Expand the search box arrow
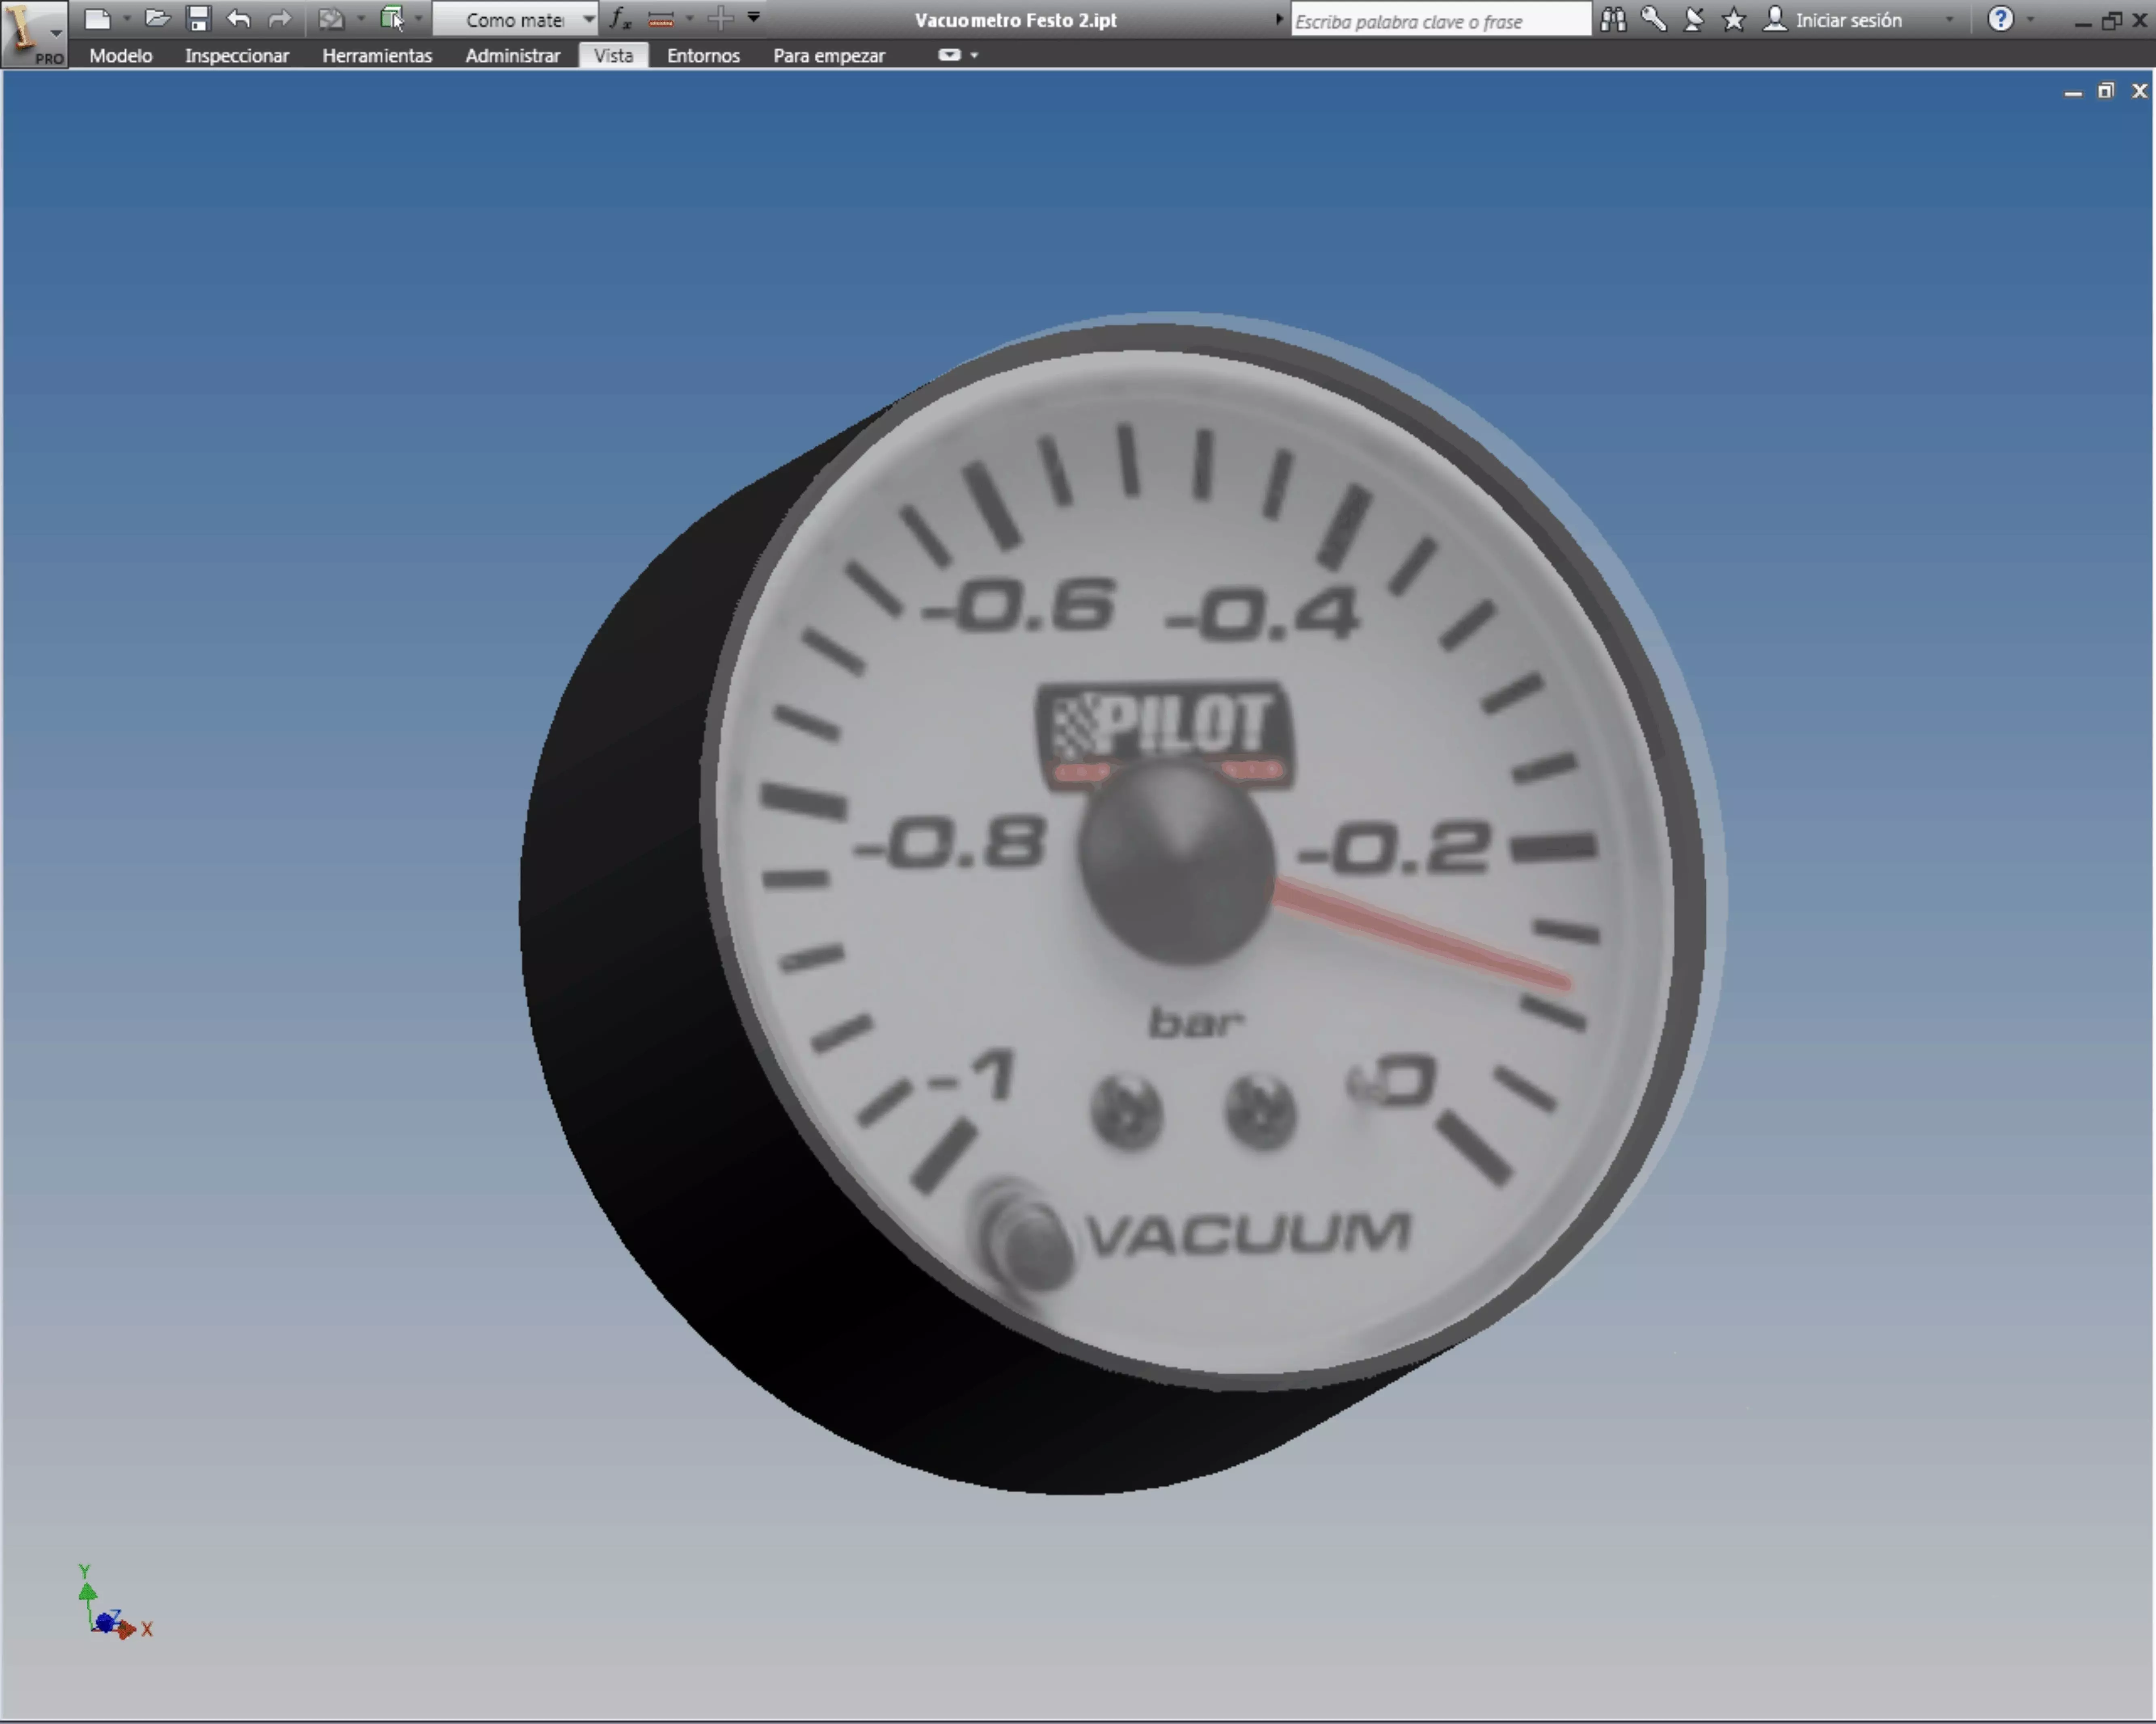 coord(1279,19)
